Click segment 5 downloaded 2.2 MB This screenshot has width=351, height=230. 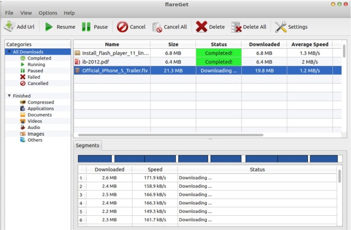[x=109, y=211]
